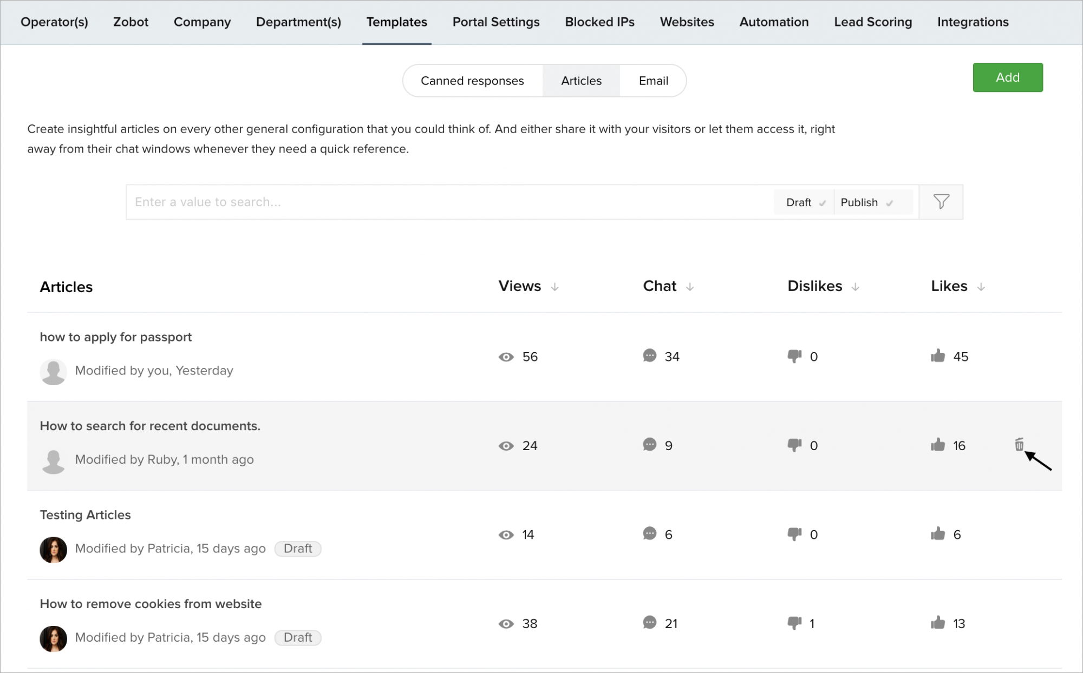Click thumbs-down icon for remove cookies article
This screenshot has width=1083, height=673.
click(x=794, y=623)
